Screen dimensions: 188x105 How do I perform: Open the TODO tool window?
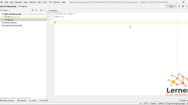(x=44, y=100)
